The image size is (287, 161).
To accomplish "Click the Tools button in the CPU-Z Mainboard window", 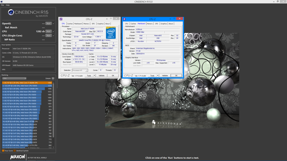I will pos(152,75).
